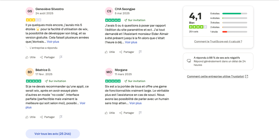Screen dimensions: 279x140
Task: Click the flag icon on Geneviève Silvestro's review
Action: (61, 57)
